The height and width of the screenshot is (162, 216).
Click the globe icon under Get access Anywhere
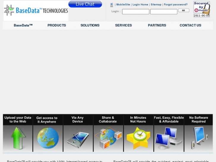pos(48,138)
